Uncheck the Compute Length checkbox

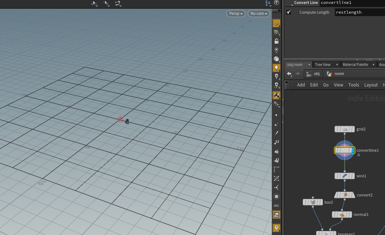tap(289, 12)
